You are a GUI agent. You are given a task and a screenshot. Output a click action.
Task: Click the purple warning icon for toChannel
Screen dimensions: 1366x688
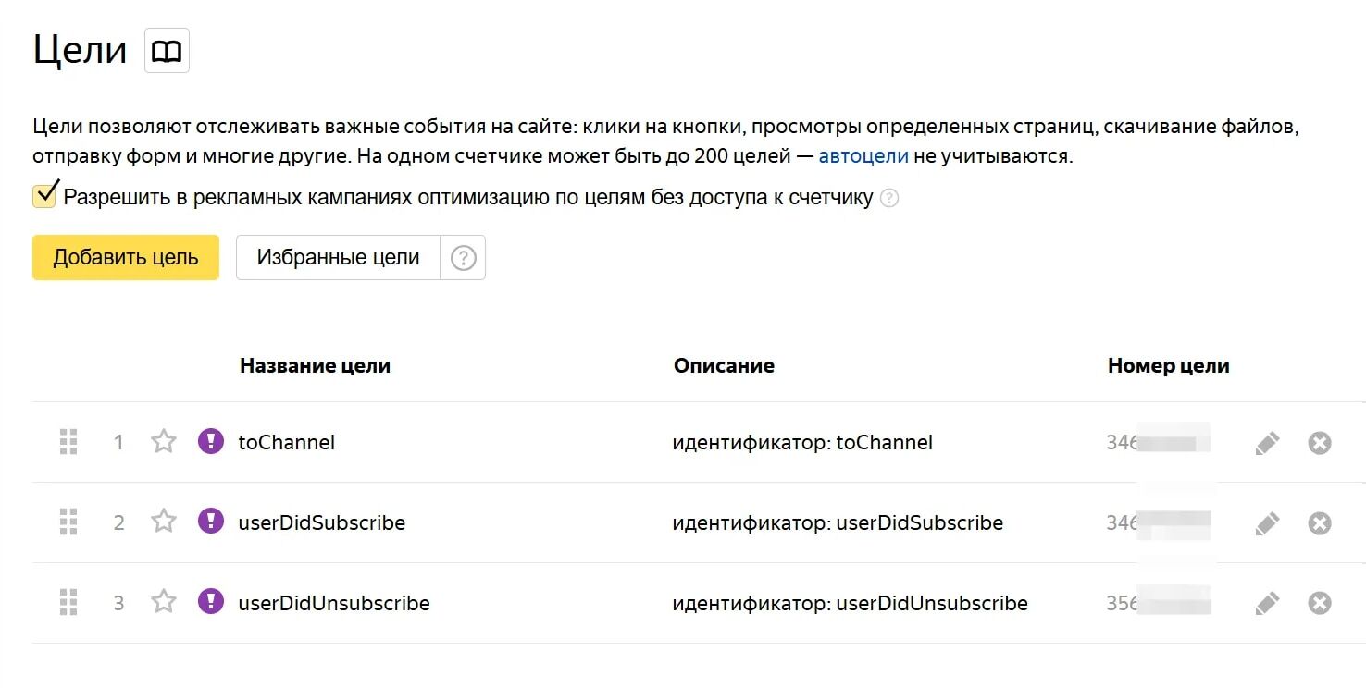click(x=211, y=442)
